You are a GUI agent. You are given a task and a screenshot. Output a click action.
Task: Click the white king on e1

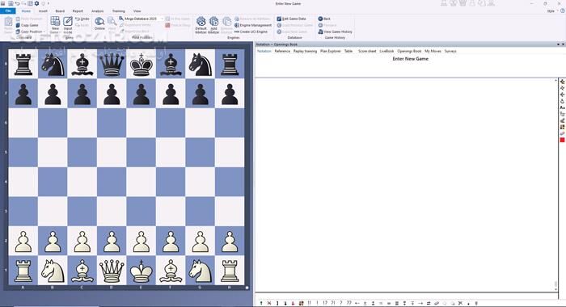[x=141, y=271]
